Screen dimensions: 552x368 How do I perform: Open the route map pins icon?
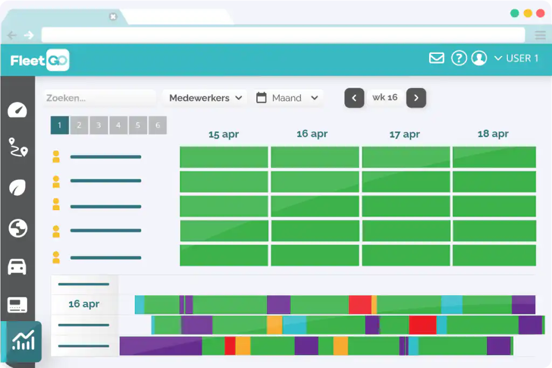(x=18, y=147)
